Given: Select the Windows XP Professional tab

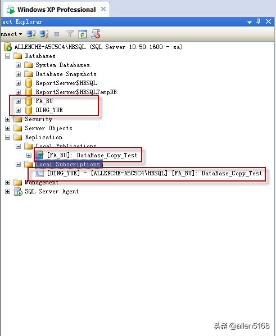Looking at the screenshot, I should click(x=56, y=10).
